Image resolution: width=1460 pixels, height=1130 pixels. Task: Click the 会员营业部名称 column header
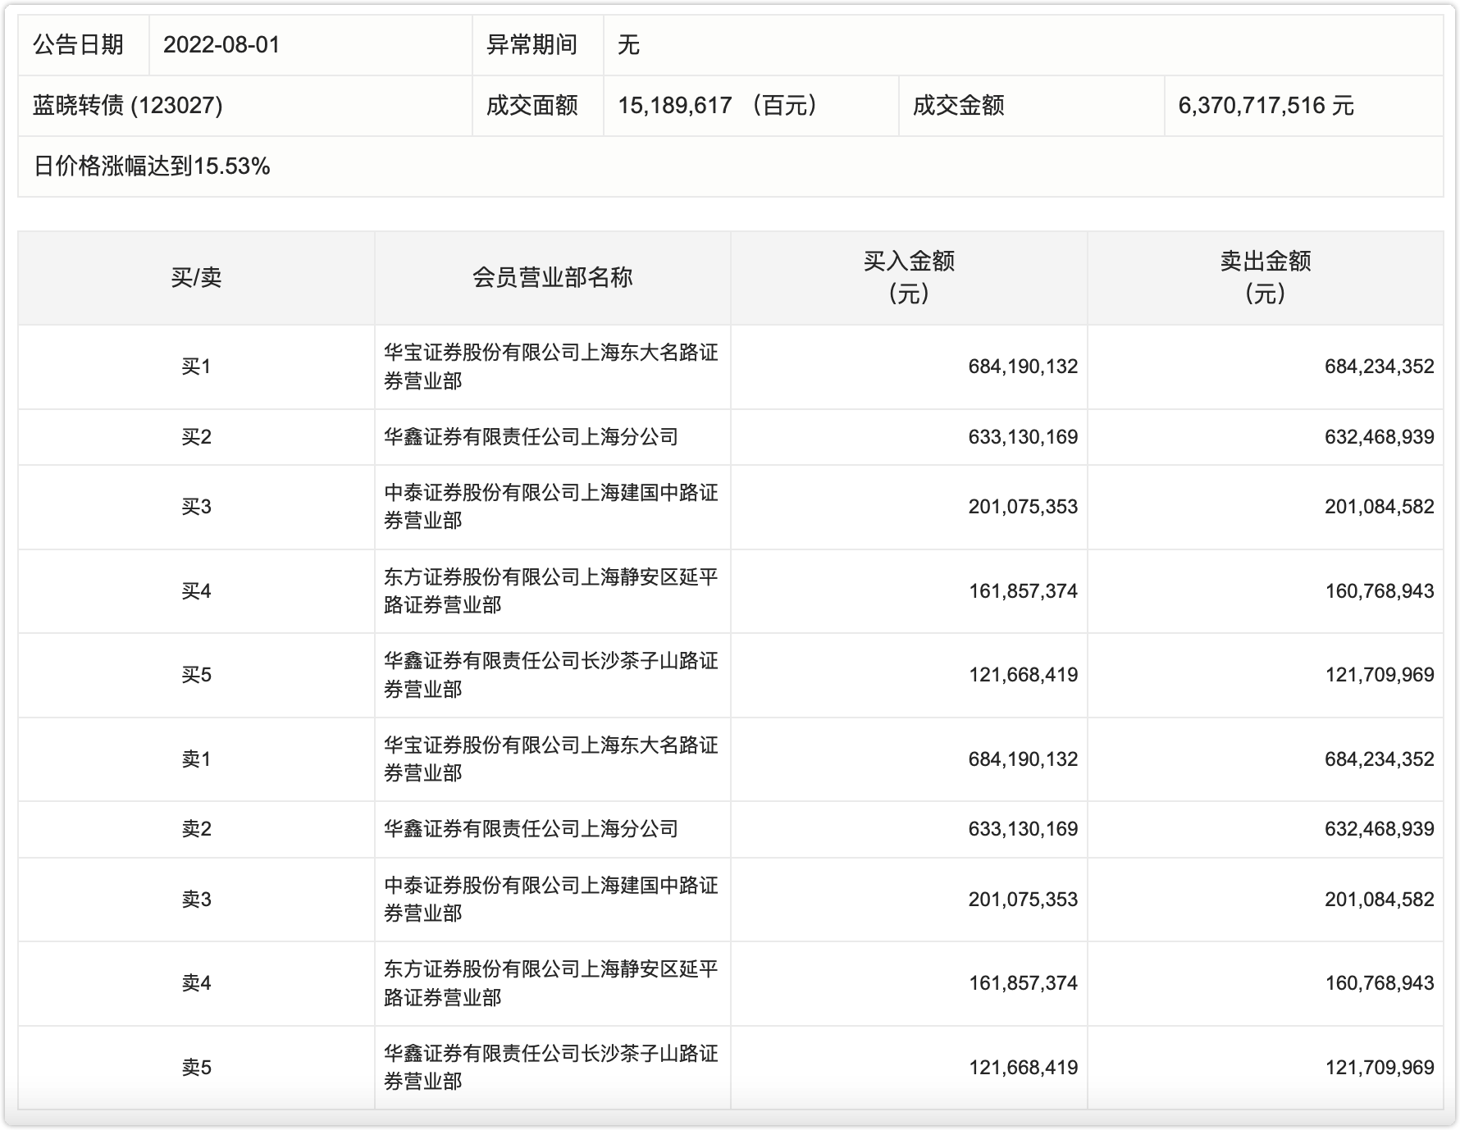553,276
